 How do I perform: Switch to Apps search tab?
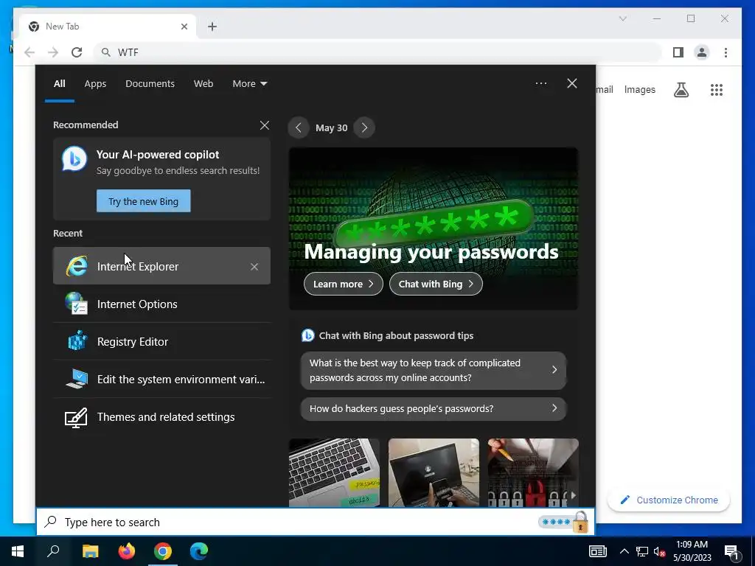(95, 83)
